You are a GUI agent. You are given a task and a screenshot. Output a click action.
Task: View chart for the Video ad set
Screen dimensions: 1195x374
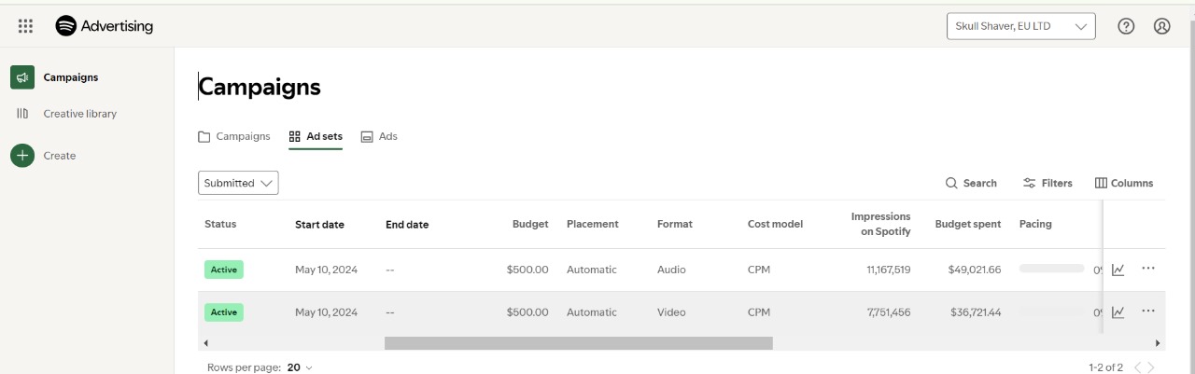coord(1118,312)
